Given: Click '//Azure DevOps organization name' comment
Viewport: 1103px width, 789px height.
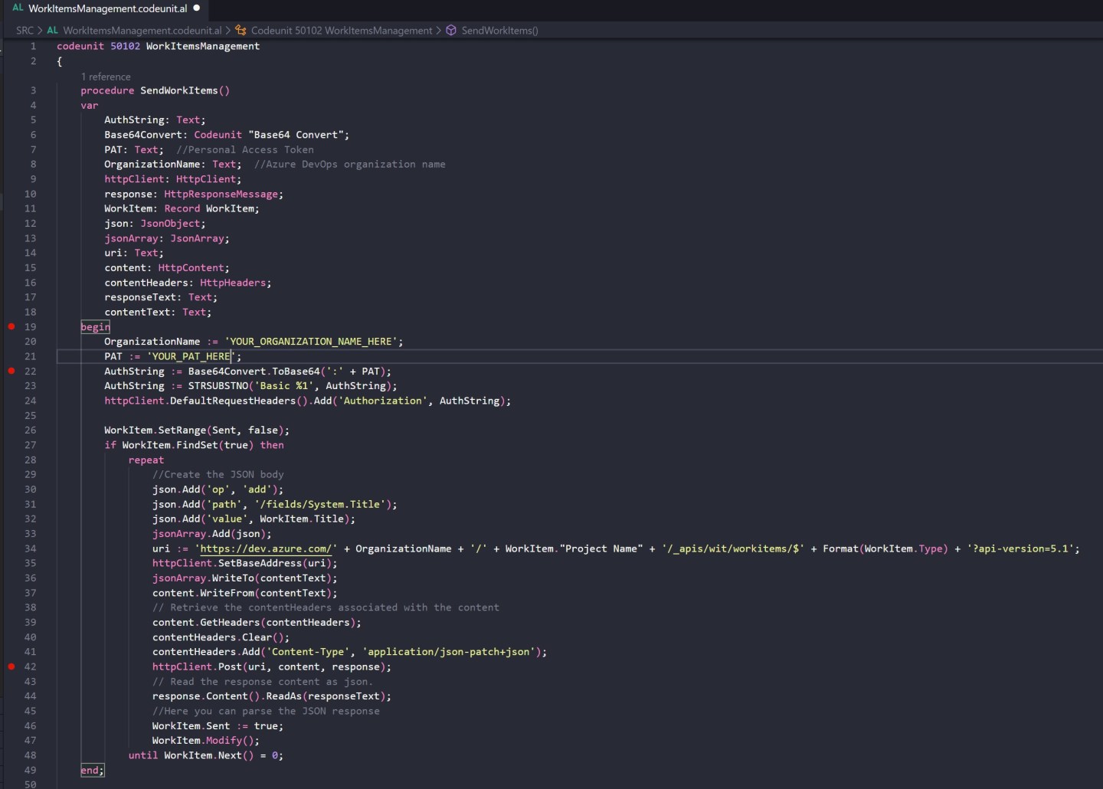Looking at the screenshot, I should (349, 164).
